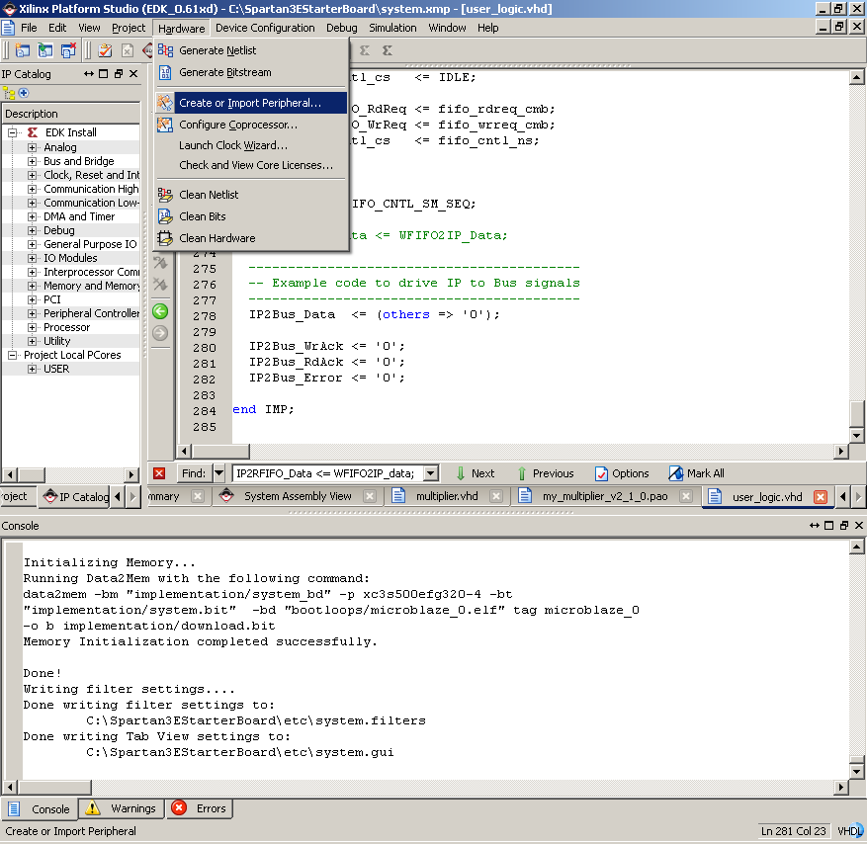Close the IP Catalog panel

133,73
